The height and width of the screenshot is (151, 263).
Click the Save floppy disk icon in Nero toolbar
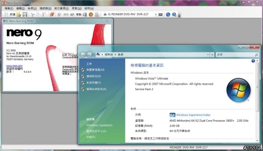pyautogui.click(x=25, y=15)
